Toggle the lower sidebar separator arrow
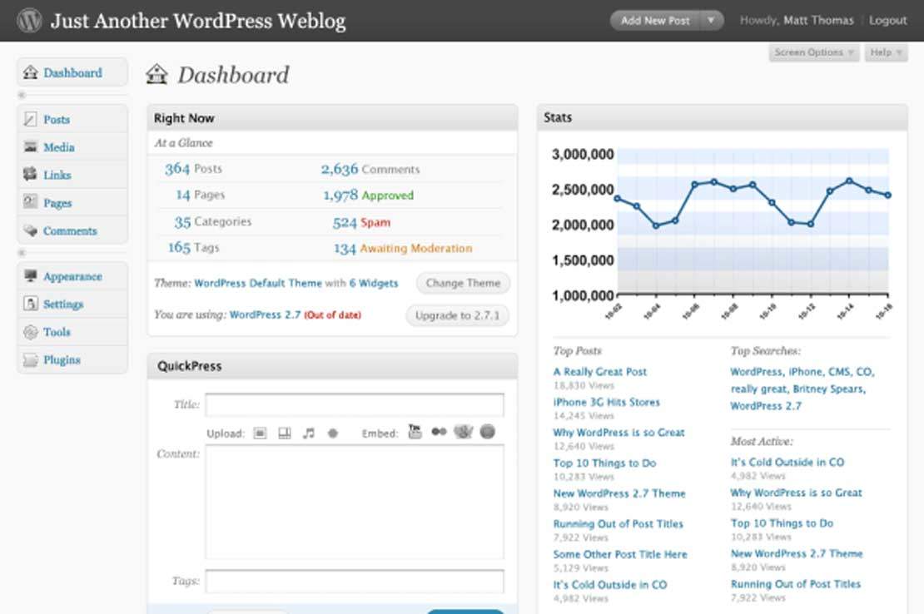 22,253
